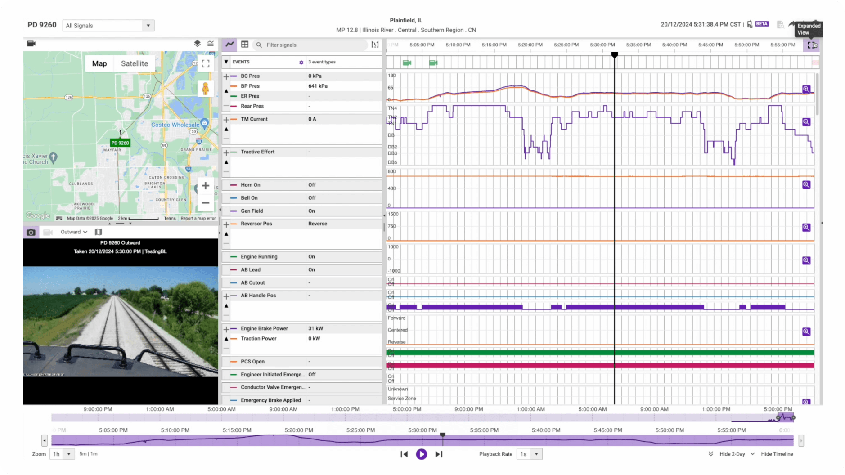The image size is (845, 475).
Task: Switch to the Satellite map tab
Action: point(135,63)
